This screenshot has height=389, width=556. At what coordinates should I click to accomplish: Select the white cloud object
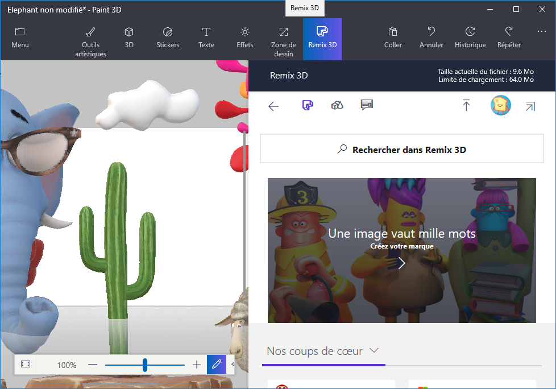[147, 105]
